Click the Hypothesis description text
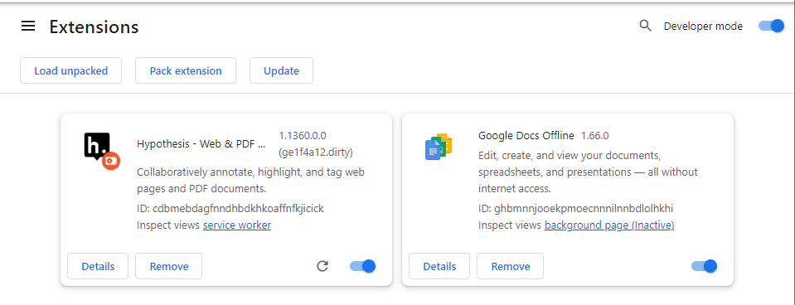Image resolution: width=795 pixels, height=305 pixels. point(250,181)
